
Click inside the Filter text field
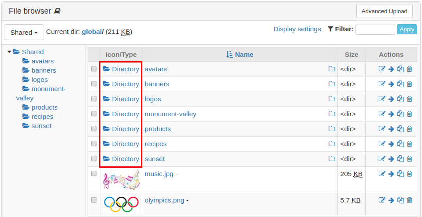375,29
